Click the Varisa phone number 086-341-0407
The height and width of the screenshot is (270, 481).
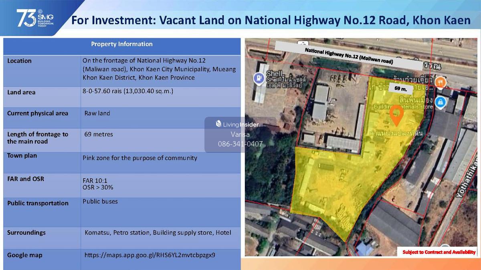coord(240,144)
